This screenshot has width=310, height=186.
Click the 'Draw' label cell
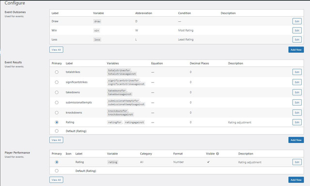click(x=55, y=21)
